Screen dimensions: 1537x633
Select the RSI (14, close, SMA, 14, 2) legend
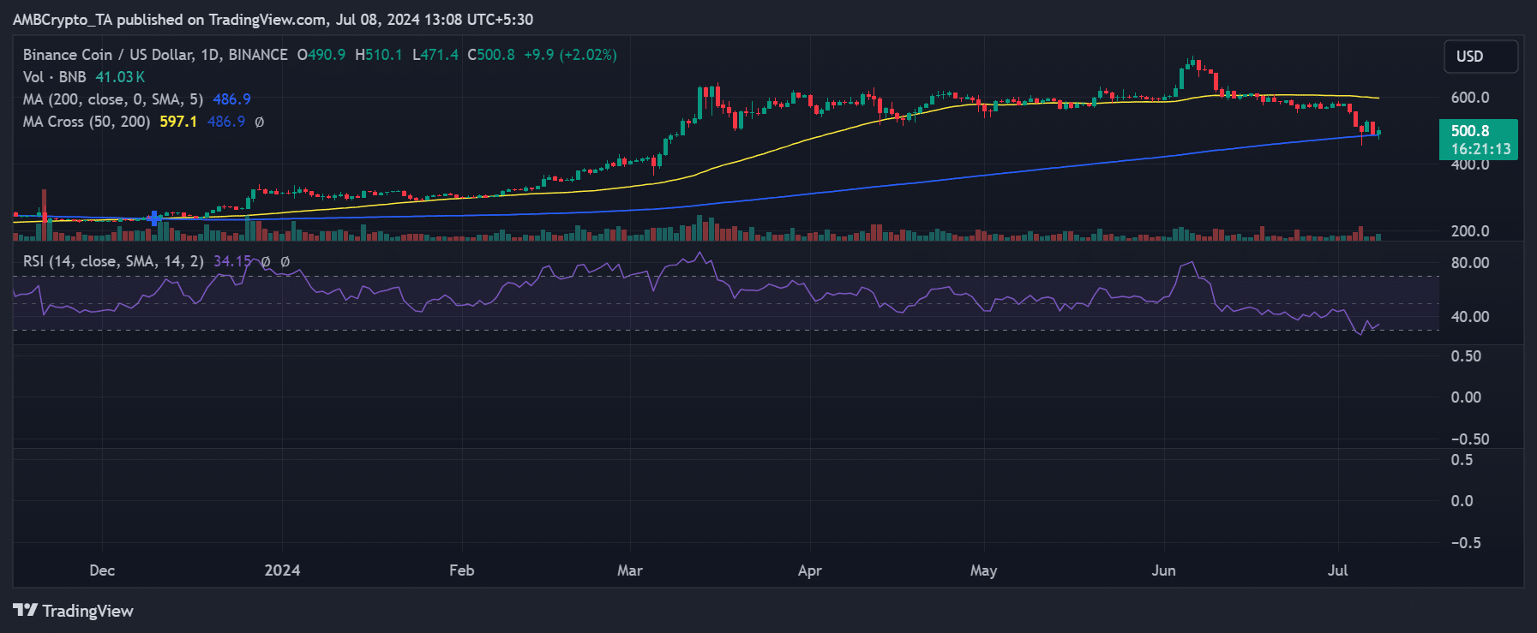pyautogui.click(x=113, y=261)
